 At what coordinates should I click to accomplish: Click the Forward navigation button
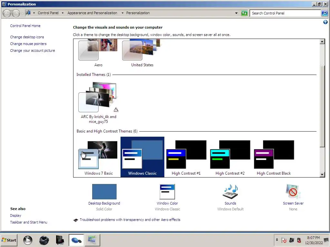coord(16,13)
